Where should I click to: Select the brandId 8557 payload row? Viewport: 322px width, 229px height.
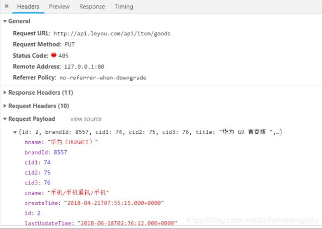click(46, 152)
